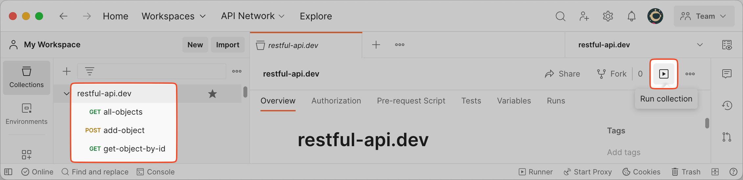
Task: Click the overview pane scrollbar
Action: click(707, 123)
